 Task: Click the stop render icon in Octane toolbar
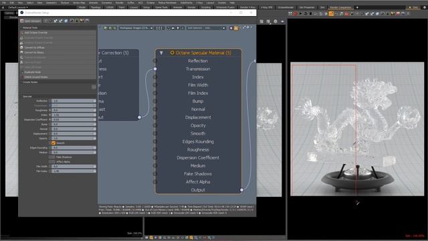click(x=310, y=13)
